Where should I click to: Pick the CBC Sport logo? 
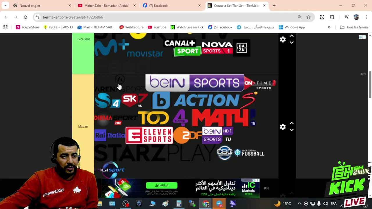[x=225, y=153]
